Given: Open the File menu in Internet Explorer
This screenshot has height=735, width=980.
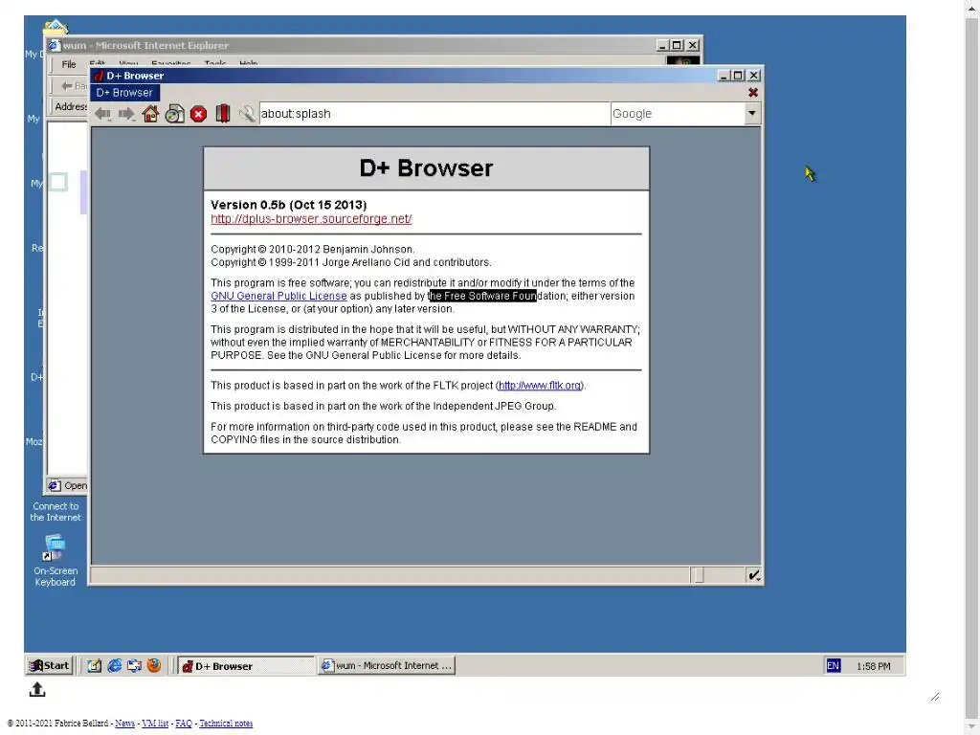Looking at the screenshot, I should click(x=69, y=64).
